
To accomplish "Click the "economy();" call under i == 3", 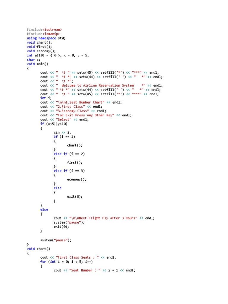I will coord(77,180).
